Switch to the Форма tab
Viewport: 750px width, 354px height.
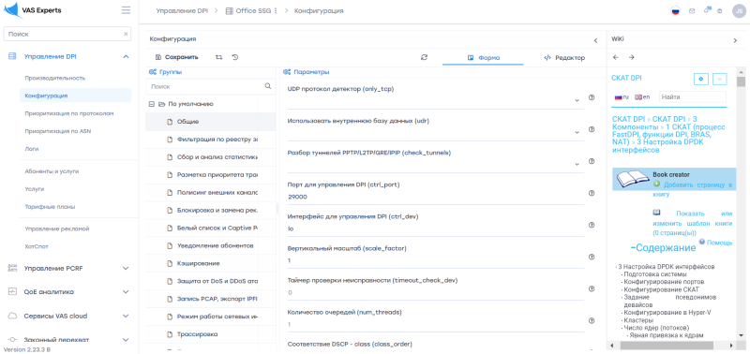(x=483, y=58)
